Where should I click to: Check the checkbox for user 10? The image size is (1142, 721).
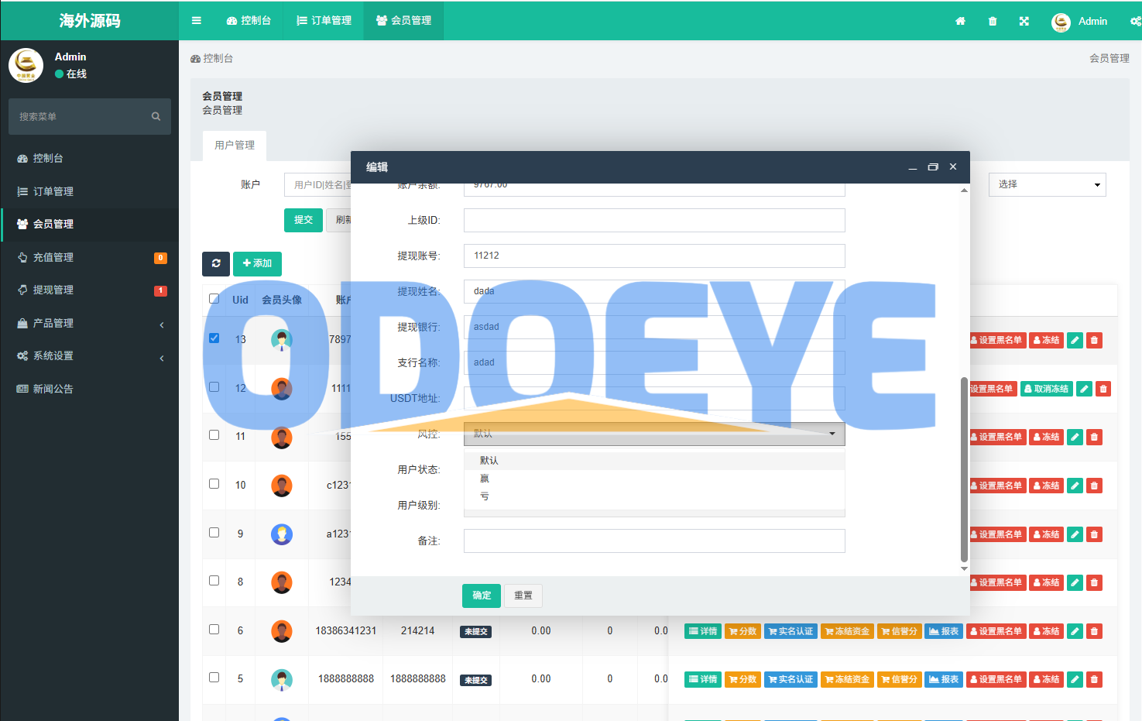click(214, 484)
